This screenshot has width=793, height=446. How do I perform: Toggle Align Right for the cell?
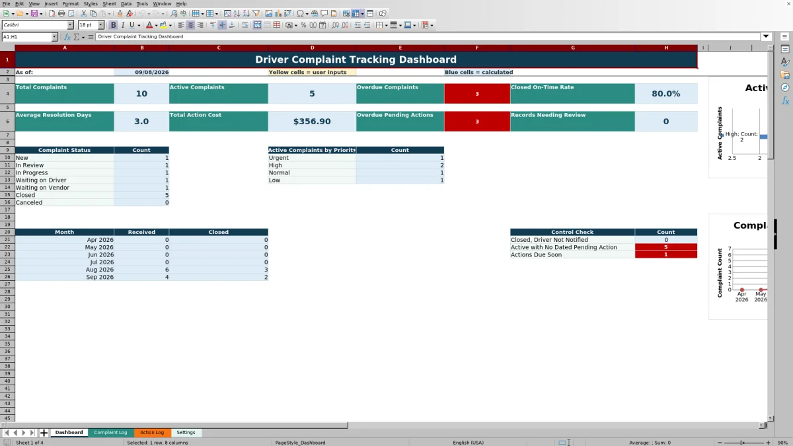(200, 25)
